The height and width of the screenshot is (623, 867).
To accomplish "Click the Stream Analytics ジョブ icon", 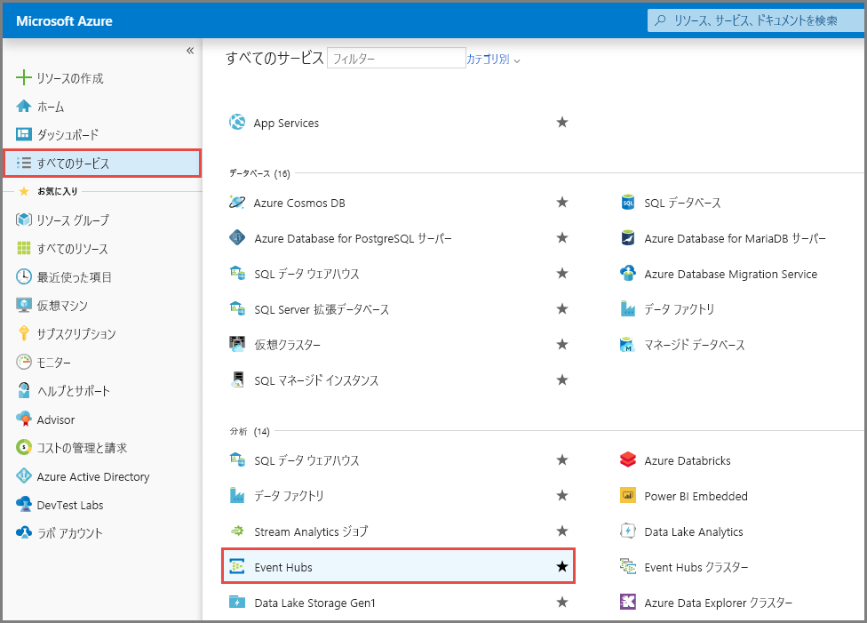I will coord(237,531).
